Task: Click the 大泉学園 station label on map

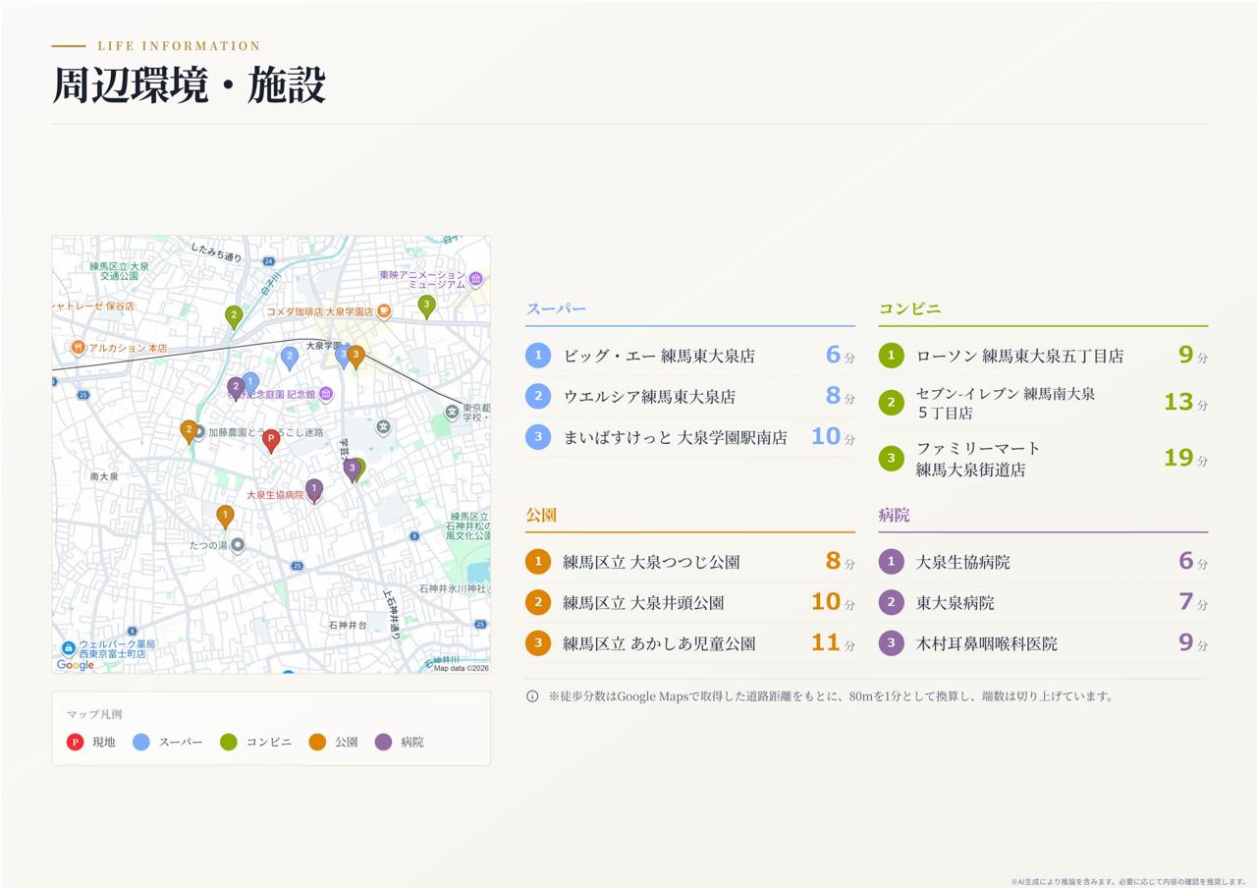Action: coord(323,346)
